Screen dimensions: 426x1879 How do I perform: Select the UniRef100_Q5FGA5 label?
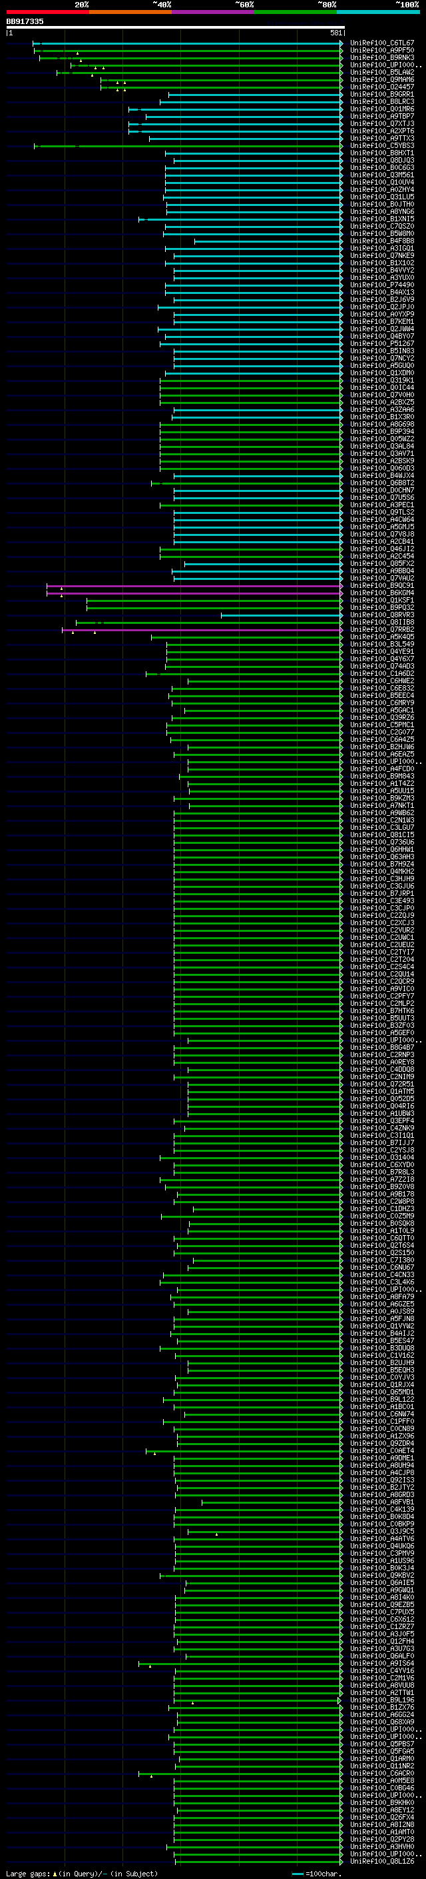pos(381,1751)
